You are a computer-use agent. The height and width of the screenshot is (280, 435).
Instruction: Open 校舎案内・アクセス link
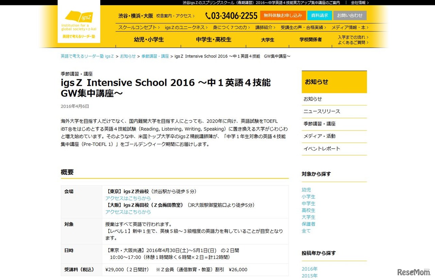[175, 16]
